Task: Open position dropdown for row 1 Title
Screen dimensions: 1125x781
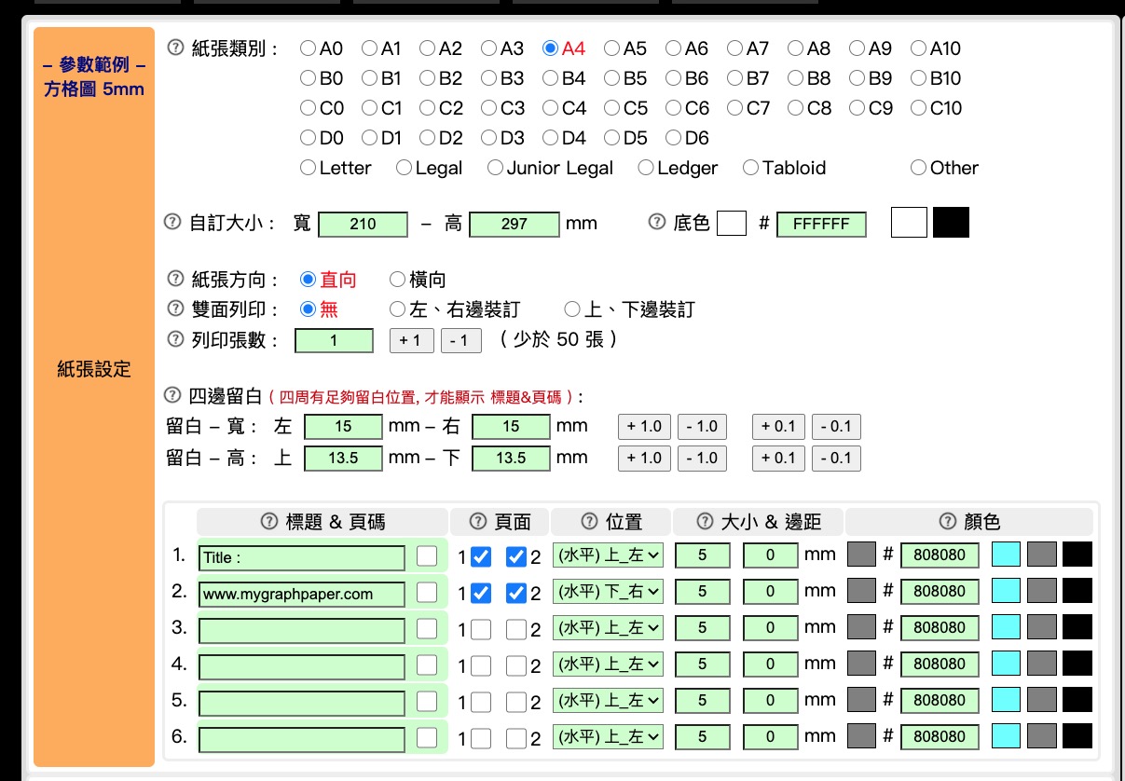Action: tap(608, 556)
